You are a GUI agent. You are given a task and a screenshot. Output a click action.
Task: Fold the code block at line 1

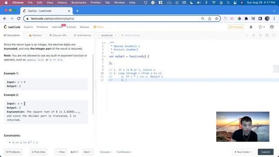pos(105,43)
